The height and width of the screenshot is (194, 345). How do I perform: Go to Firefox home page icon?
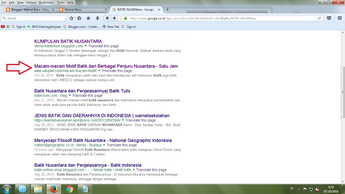pos(88,18)
